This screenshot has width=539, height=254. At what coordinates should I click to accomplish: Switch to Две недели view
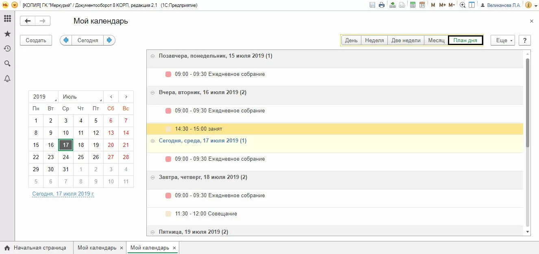406,40
